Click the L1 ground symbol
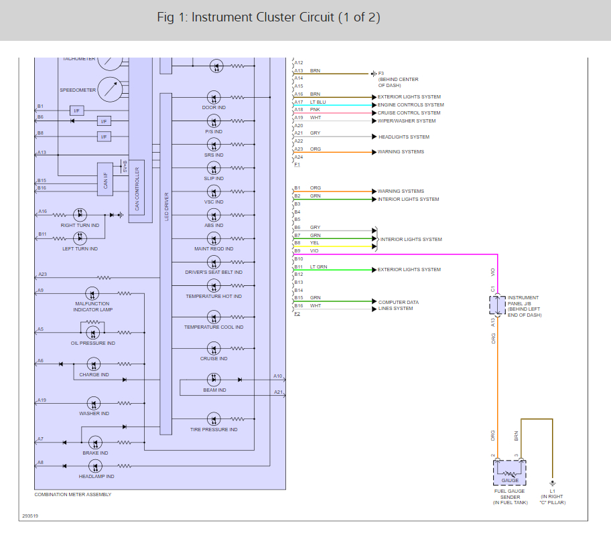This screenshot has width=611, height=537. [x=552, y=483]
